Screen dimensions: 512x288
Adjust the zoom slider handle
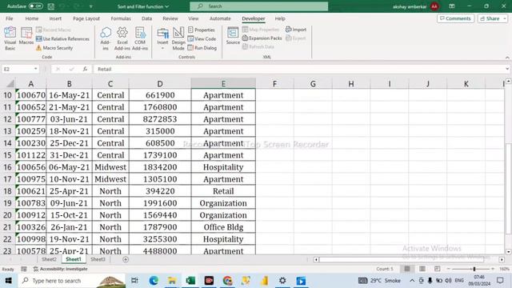pyautogui.click(x=474, y=269)
